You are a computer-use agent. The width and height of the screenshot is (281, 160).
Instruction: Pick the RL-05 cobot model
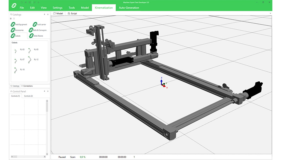(x=30, y=51)
